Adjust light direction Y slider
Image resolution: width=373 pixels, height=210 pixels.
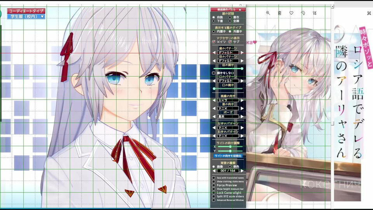pos(230,151)
